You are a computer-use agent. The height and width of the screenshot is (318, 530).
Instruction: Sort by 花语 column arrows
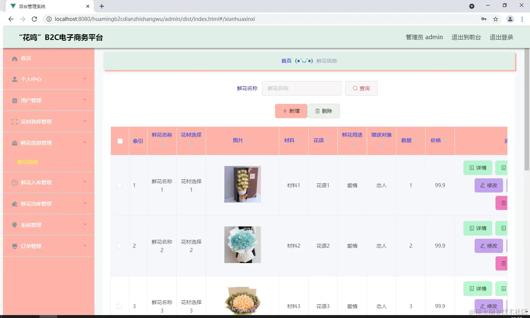(328, 141)
